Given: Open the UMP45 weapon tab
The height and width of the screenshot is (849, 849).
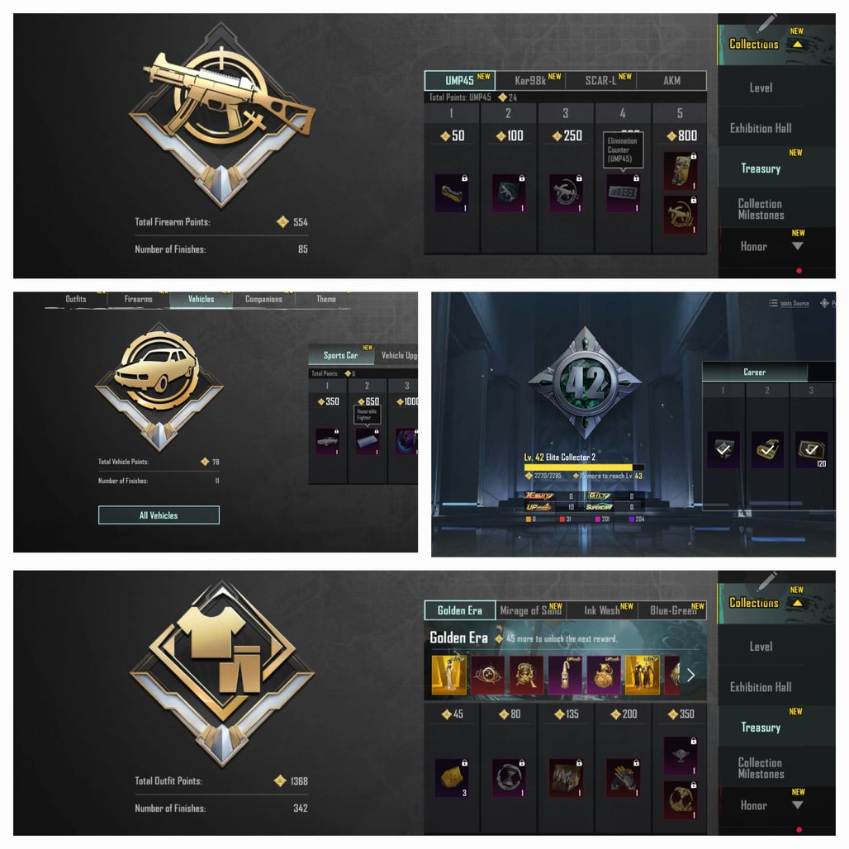Looking at the screenshot, I should pos(460,81).
